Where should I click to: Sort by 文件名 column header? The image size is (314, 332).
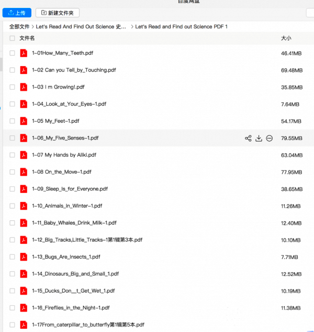tap(27, 38)
